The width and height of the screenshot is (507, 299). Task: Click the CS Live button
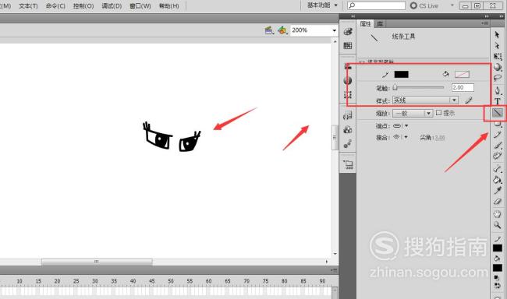pyautogui.click(x=424, y=5)
